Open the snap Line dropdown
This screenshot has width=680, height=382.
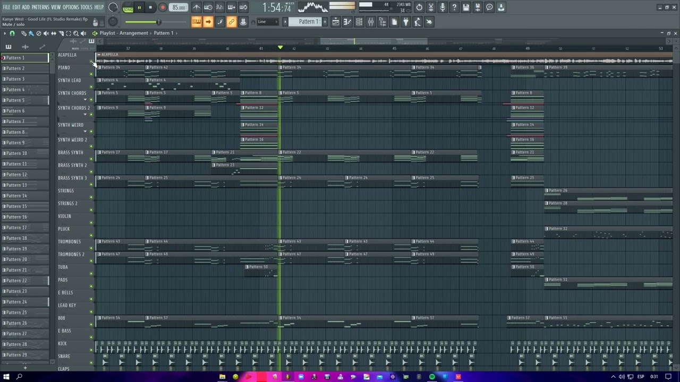pos(268,22)
